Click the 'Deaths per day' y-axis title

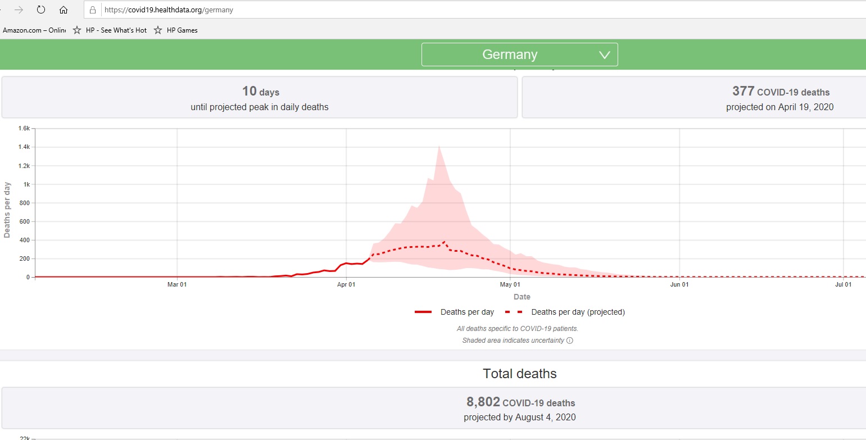tap(7, 210)
